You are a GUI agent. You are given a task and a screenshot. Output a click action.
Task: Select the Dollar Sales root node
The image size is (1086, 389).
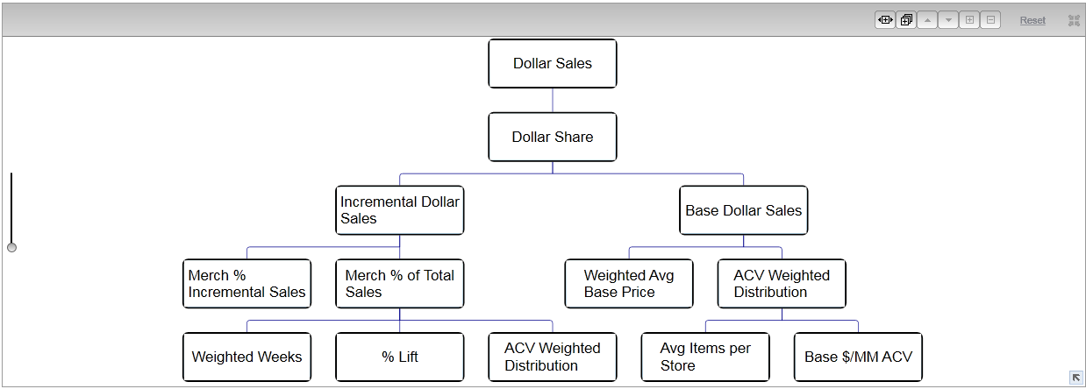(553, 63)
